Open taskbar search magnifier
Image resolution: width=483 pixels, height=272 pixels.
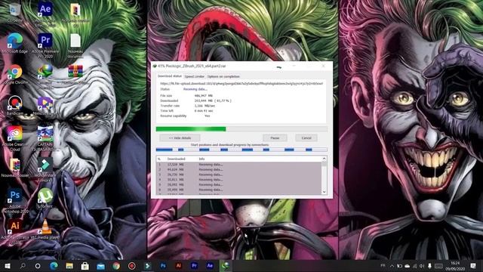tap(23, 265)
